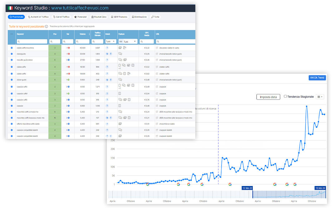Expand the row for cialde caffè macchina
332x211 pixels.
pos(12,48)
